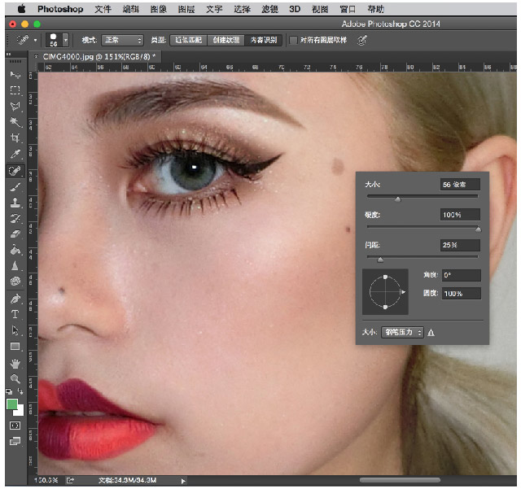
Task: Select the Rectangular Marquee tool
Action: coord(15,90)
